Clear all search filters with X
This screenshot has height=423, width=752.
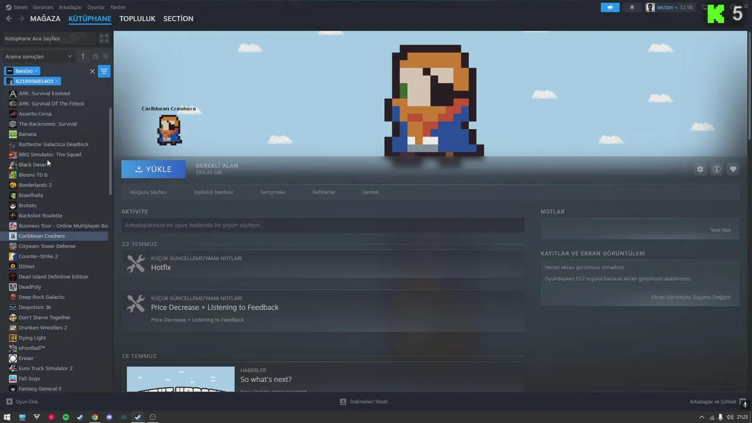coord(92,71)
